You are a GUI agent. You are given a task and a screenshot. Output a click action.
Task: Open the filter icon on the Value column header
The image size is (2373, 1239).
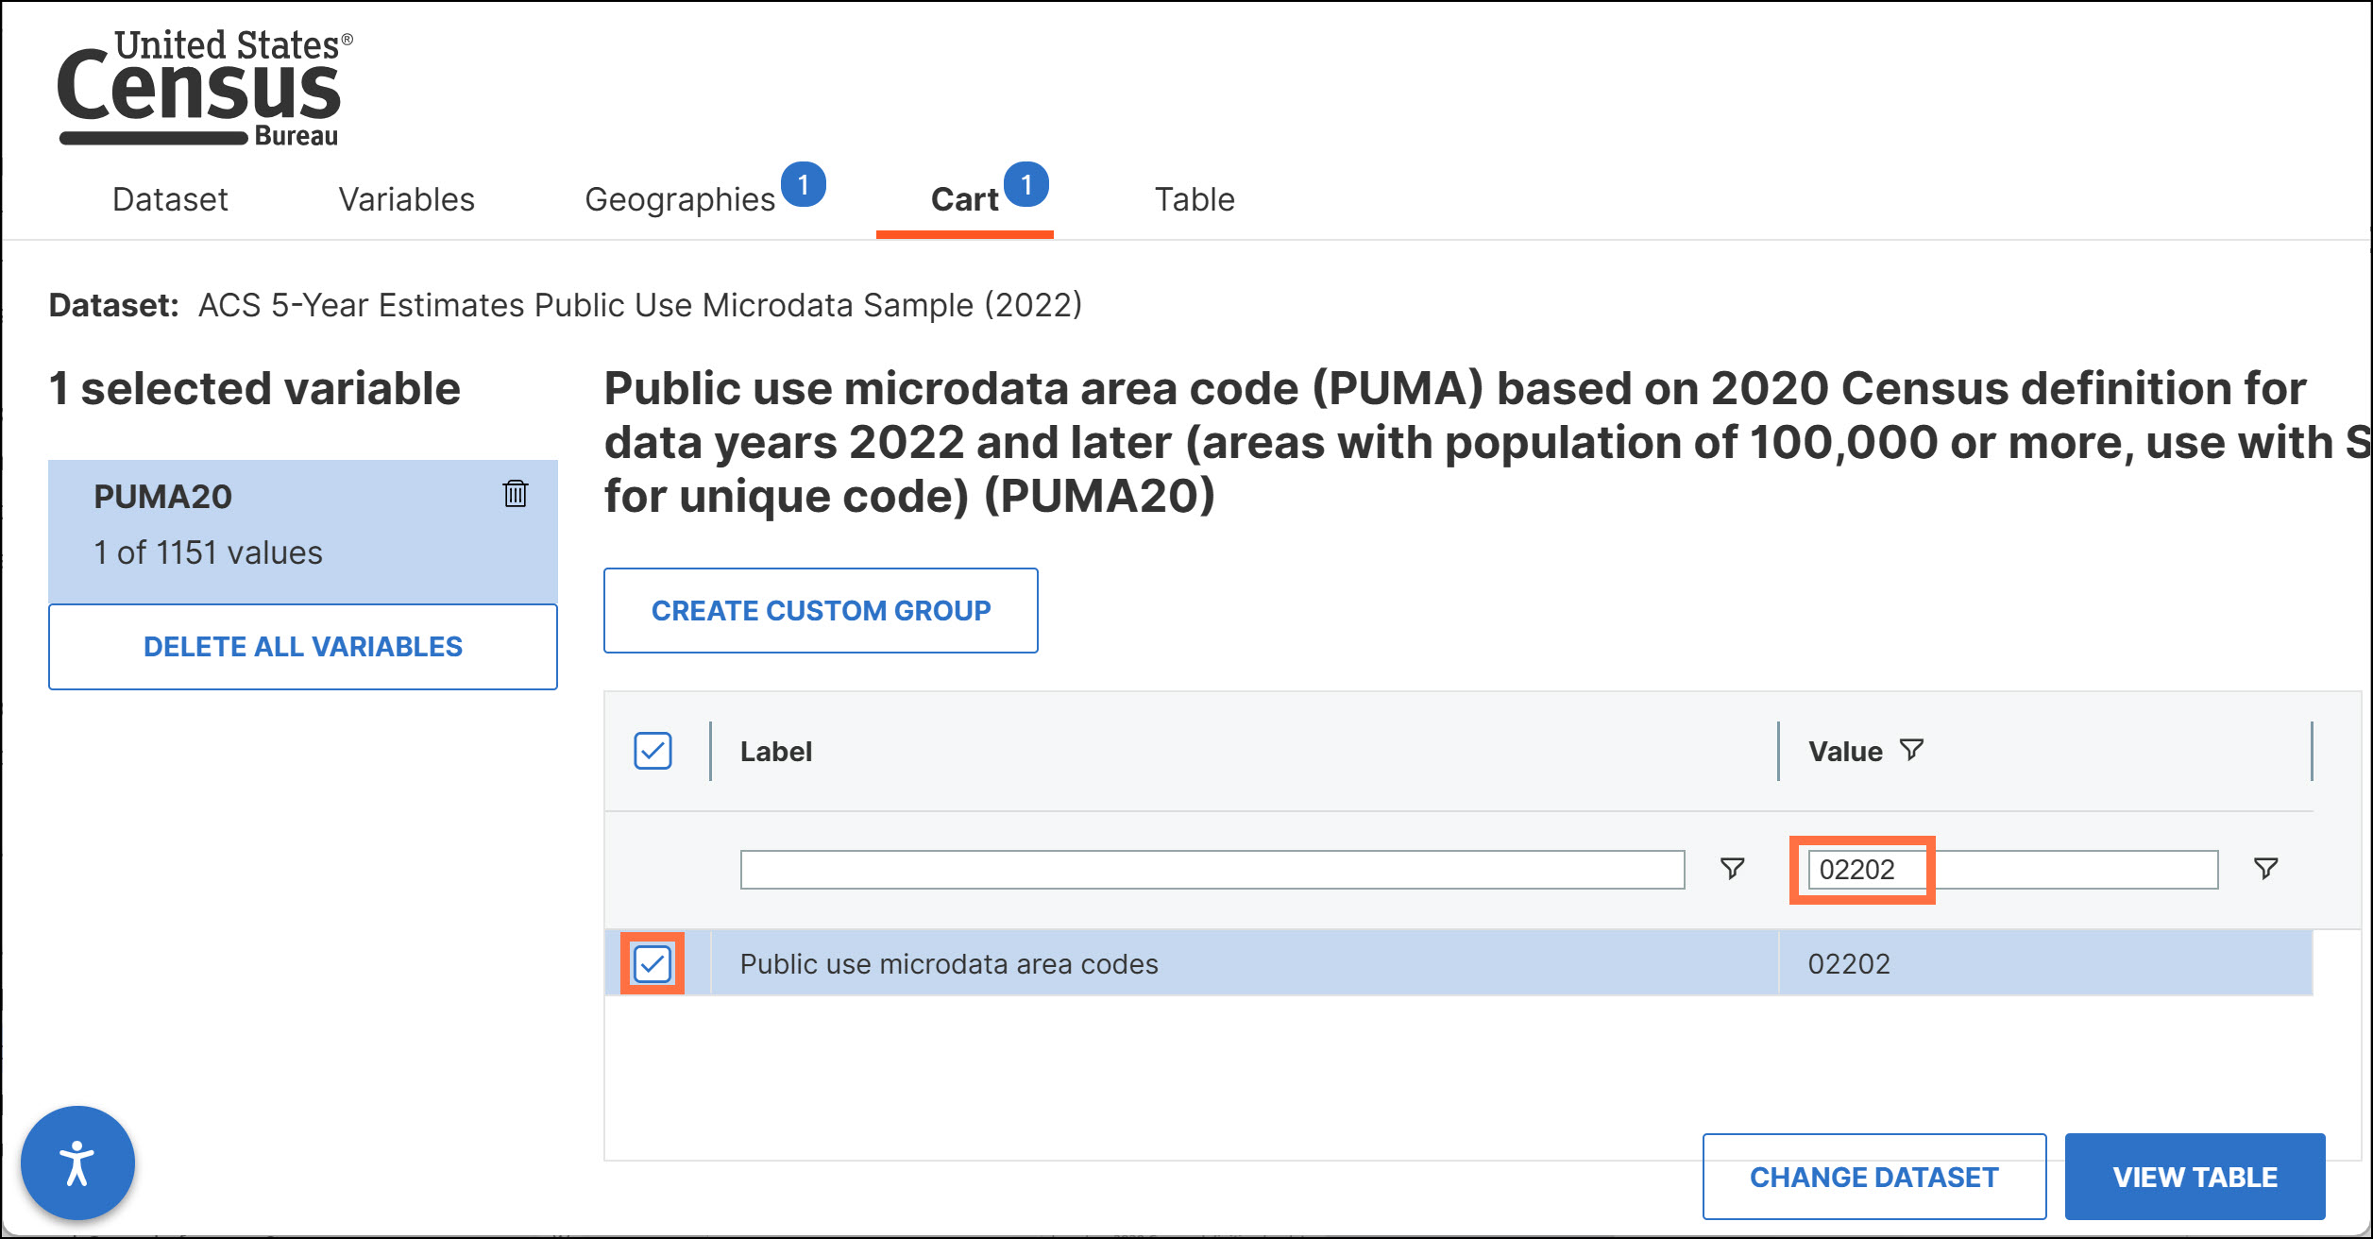(x=1910, y=749)
